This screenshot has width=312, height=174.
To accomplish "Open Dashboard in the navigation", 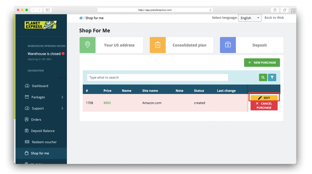I will (x=40, y=86).
